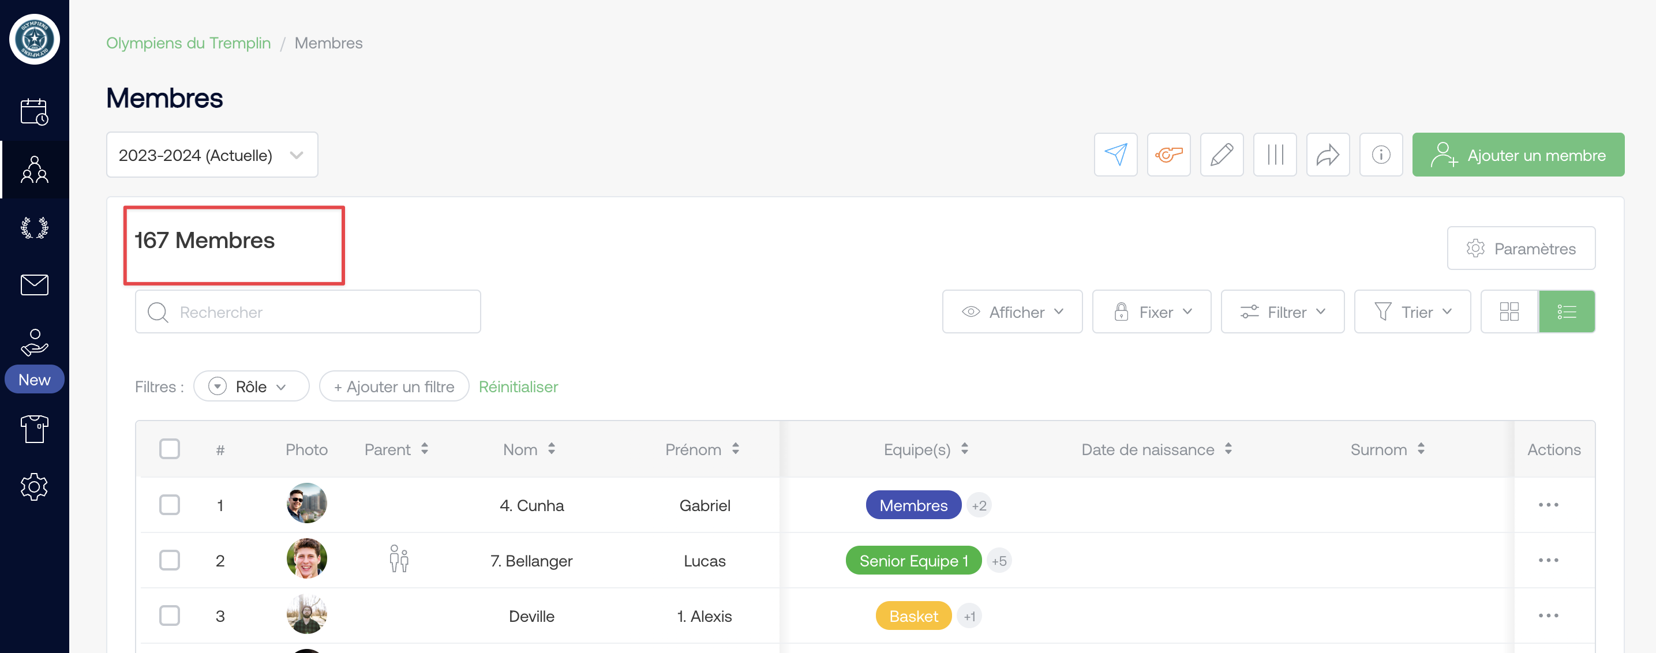
Task: Click the name '4. Cunha'
Action: click(x=531, y=505)
